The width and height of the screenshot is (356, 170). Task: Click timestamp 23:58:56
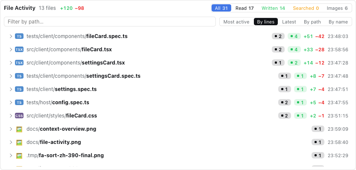pyautogui.click(x=338, y=50)
